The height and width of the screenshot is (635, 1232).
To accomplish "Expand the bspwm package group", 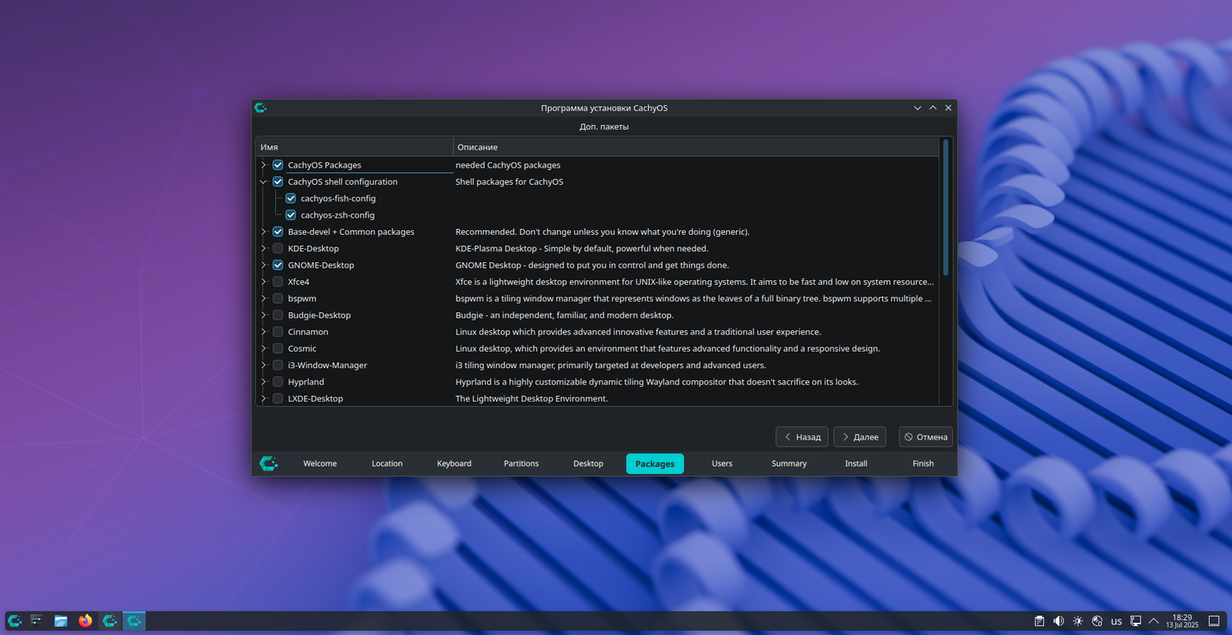I will pos(264,298).
